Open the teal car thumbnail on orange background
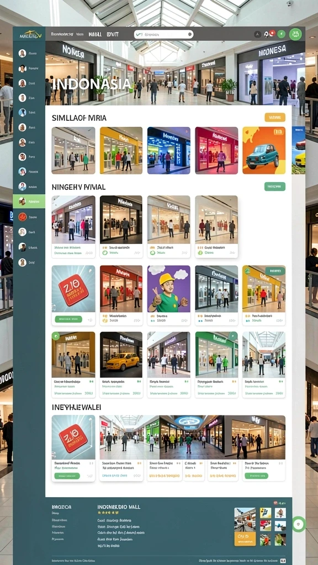The image size is (318, 565). [x=263, y=150]
